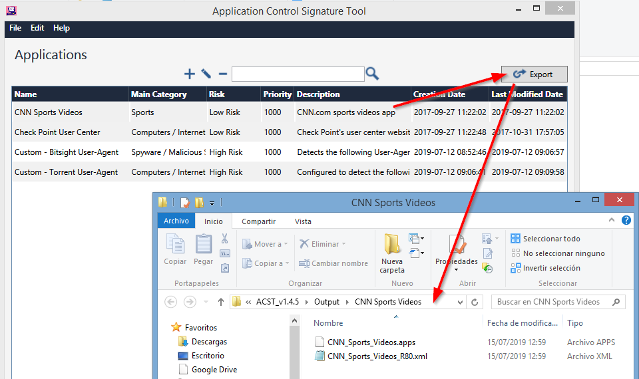Sort by Risk column header
The image size is (639, 379).
coord(234,94)
